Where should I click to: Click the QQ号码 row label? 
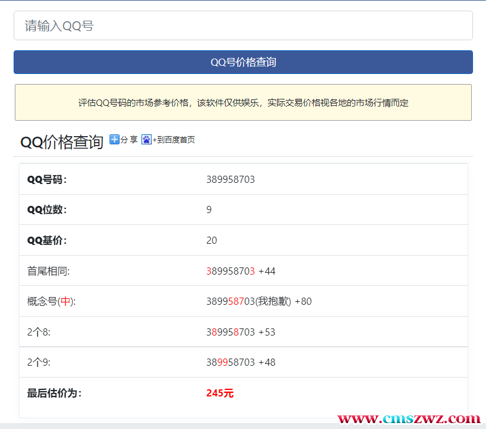47,179
